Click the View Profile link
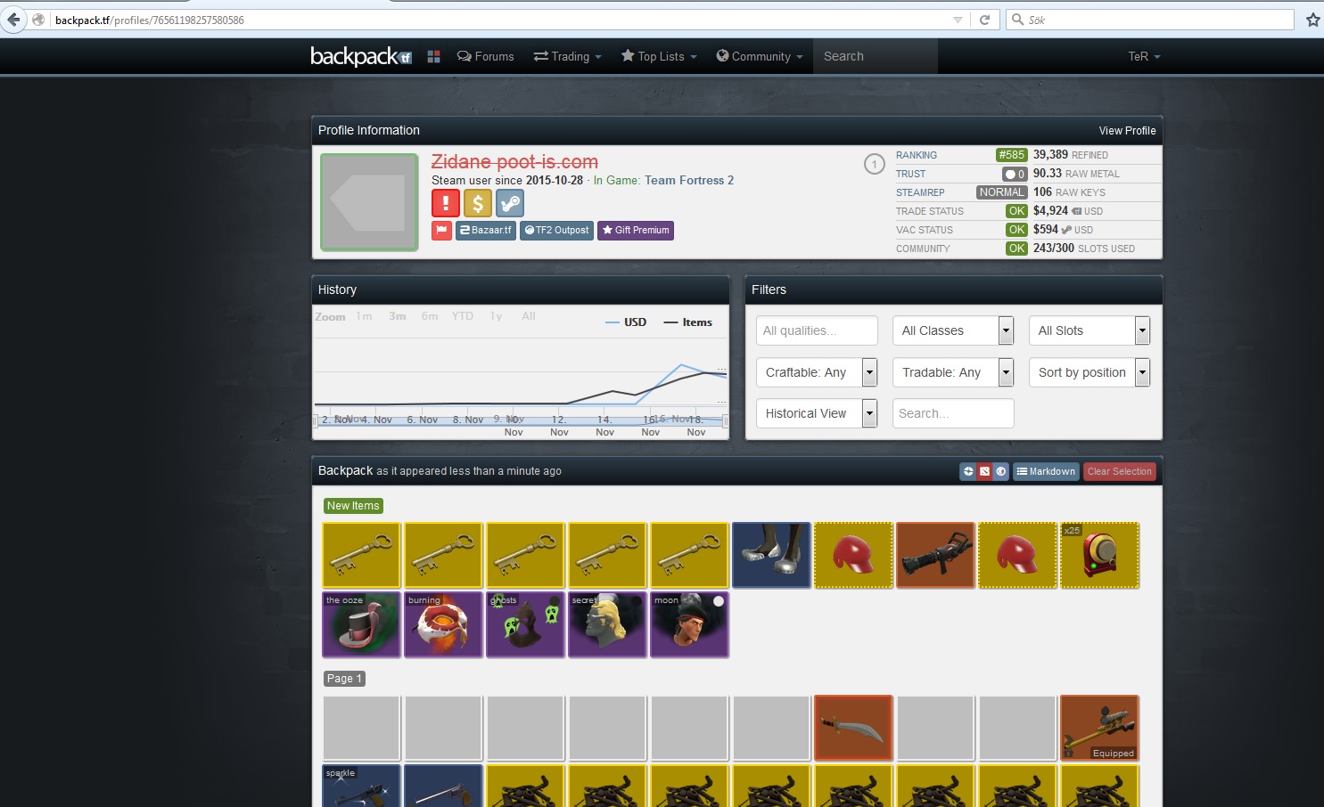The width and height of the screenshot is (1324, 807). [1127, 130]
